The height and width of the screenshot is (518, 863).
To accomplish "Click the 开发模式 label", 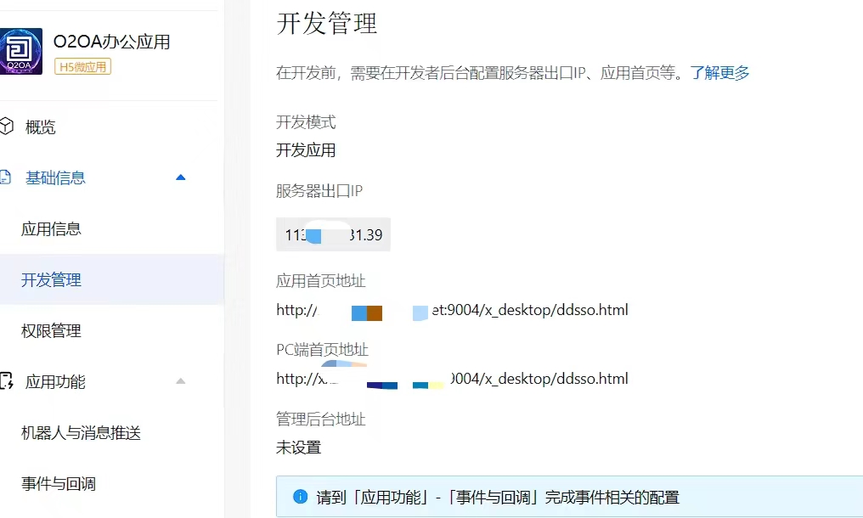I will coord(306,122).
